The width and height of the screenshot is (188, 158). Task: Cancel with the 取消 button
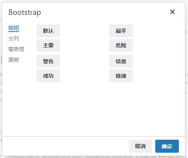(140, 146)
